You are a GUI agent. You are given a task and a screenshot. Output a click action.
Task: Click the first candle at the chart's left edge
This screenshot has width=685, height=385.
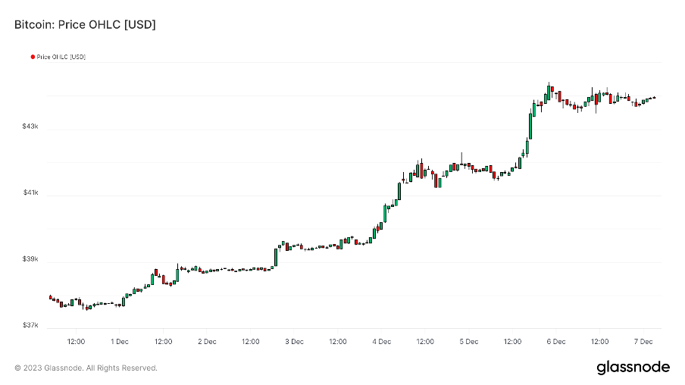pyautogui.click(x=50, y=297)
